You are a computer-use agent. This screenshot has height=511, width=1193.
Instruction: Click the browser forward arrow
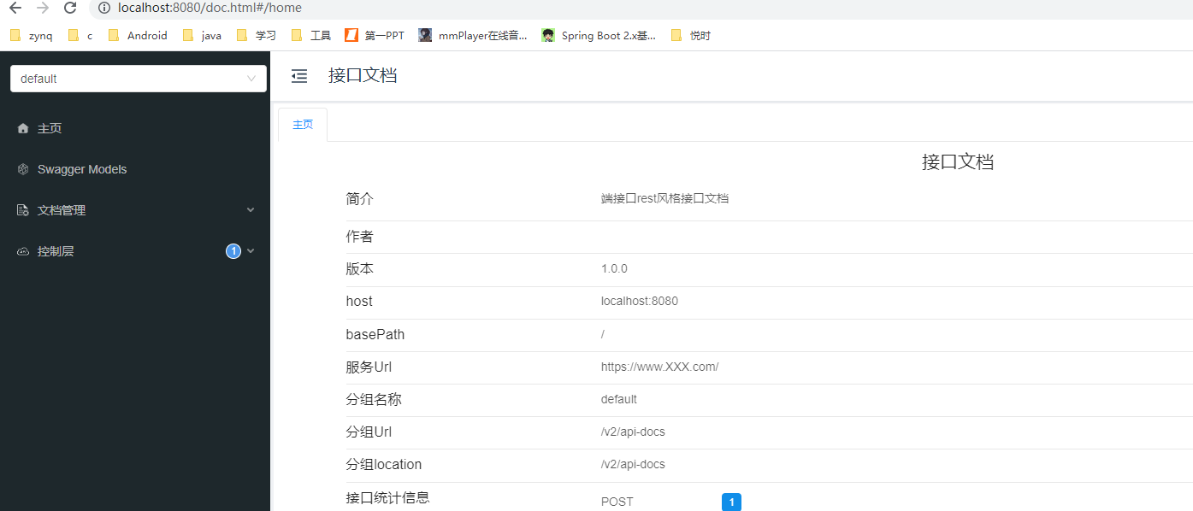pos(43,8)
